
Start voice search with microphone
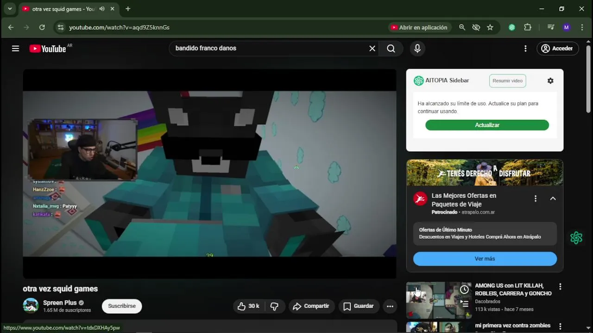click(x=417, y=49)
